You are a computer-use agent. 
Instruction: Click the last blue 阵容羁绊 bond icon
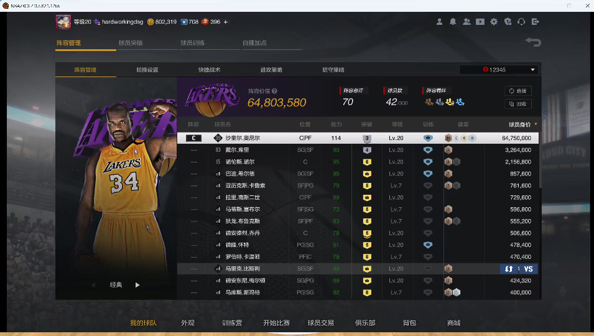pos(460,101)
